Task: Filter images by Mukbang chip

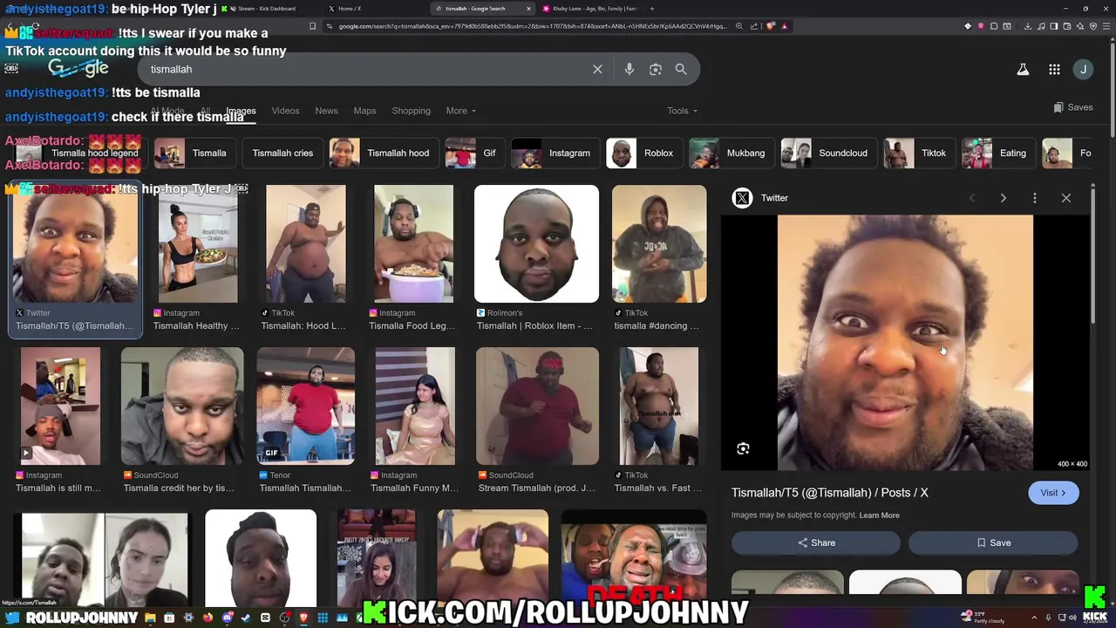Action: tap(732, 153)
